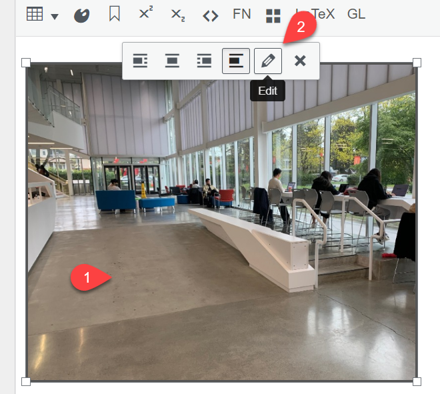Viewport: 440px width, 394px height.
Task: Click the insert table icon
Action: coord(35,15)
